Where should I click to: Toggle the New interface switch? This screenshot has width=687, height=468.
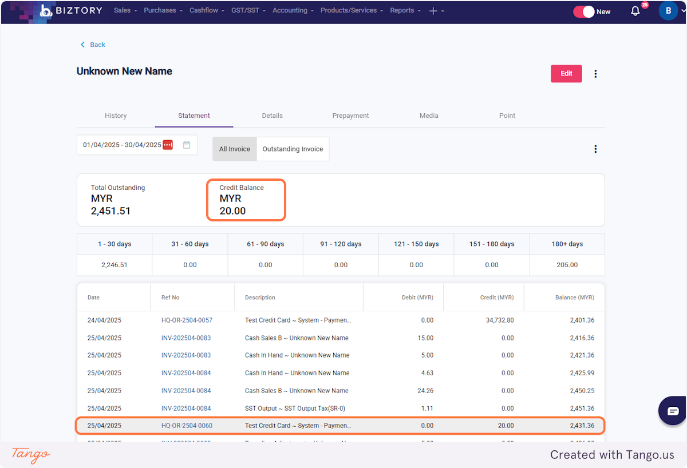click(x=584, y=11)
